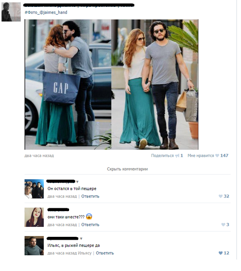Click the "Мне нравится" like label

point(200,156)
